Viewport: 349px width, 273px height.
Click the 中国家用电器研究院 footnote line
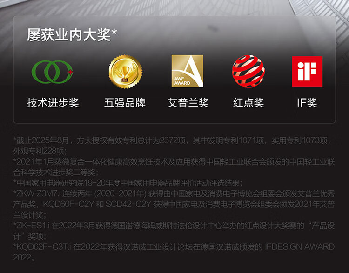(x=128, y=183)
